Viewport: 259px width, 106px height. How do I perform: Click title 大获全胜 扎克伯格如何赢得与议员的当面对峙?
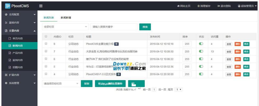[x=112, y=52]
